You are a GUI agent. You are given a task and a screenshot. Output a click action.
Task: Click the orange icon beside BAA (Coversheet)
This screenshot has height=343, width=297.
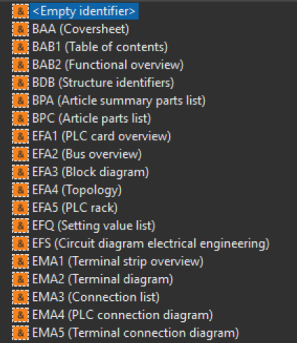tap(20, 29)
